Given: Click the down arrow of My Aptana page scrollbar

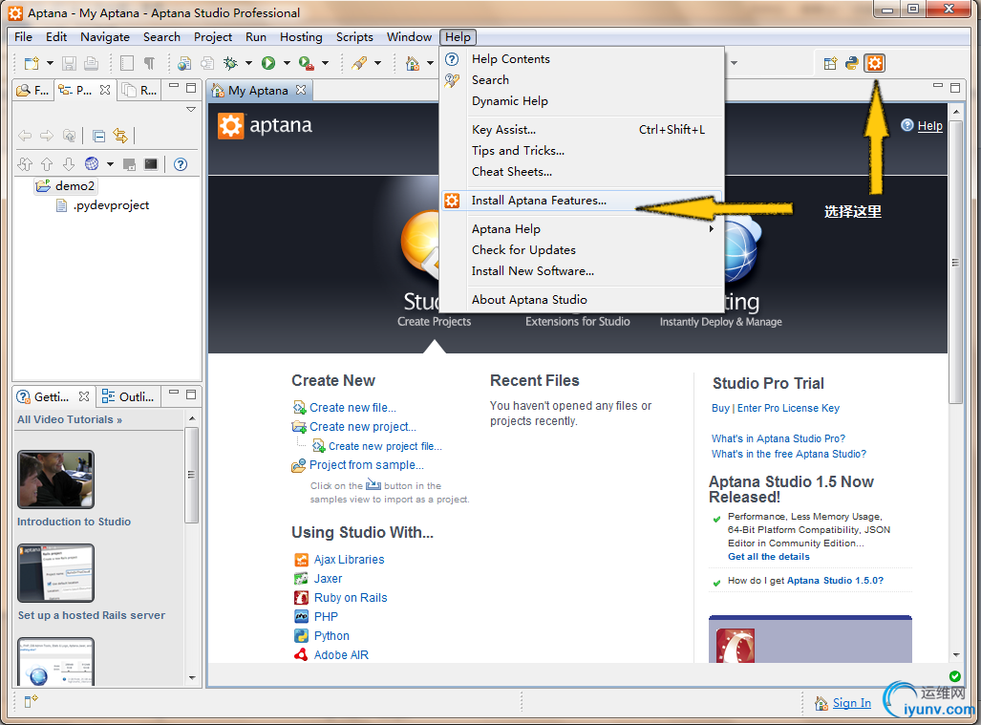Looking at the screenshot, I should coord(955,655).
